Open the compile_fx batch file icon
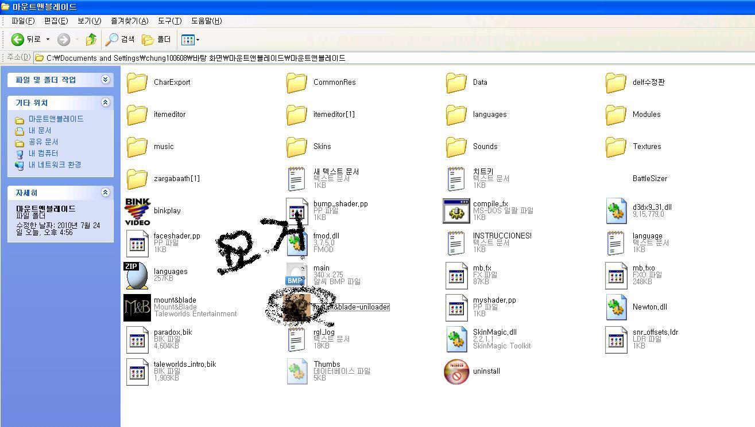Image resolution: width=755 pixels, height=427 pixels. click(456, 211)
